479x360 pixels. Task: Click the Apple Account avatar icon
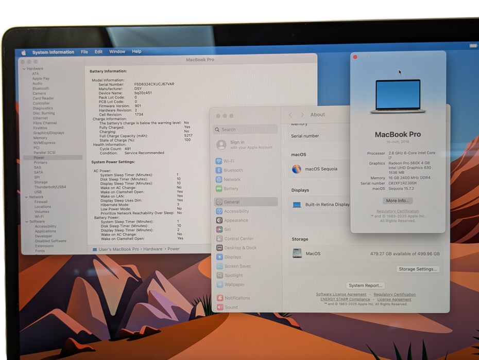coord(221,145)
